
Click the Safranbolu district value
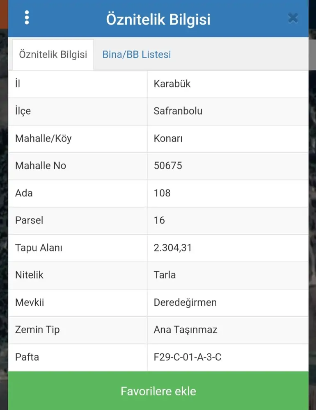(178, 111)
